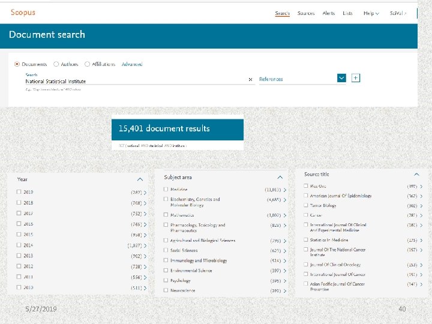Check the 2018 year filter

click(19, 203)
